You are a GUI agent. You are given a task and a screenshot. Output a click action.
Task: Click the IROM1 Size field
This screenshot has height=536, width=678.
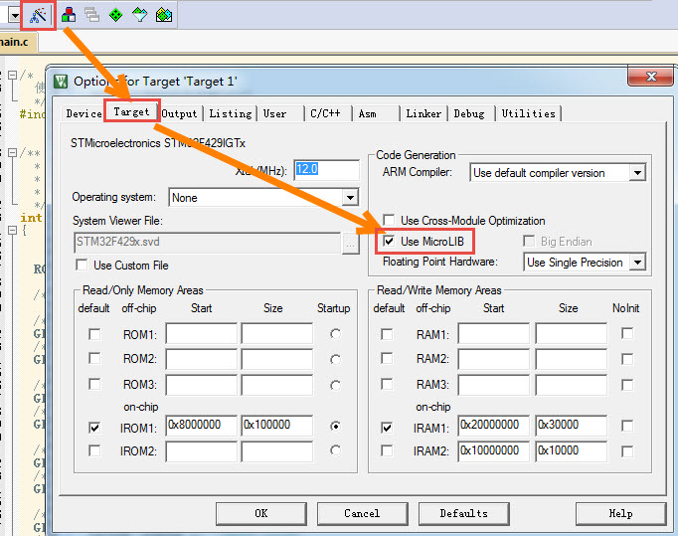tap(277, 426)
